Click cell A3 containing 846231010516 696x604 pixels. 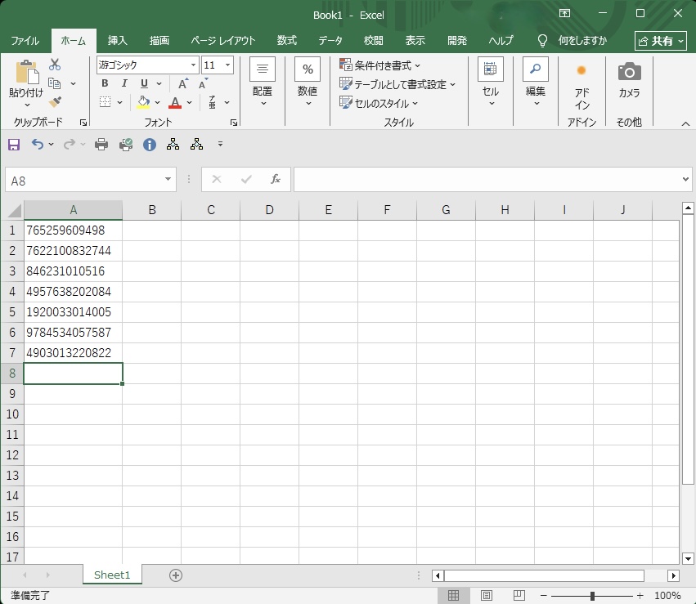tap(72, 271)
